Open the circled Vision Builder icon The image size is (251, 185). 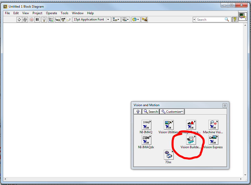pyautogui.click(x=191, y=140)
